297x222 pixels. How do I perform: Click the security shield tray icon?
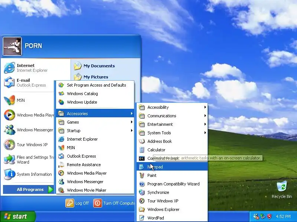click(269, 216)
